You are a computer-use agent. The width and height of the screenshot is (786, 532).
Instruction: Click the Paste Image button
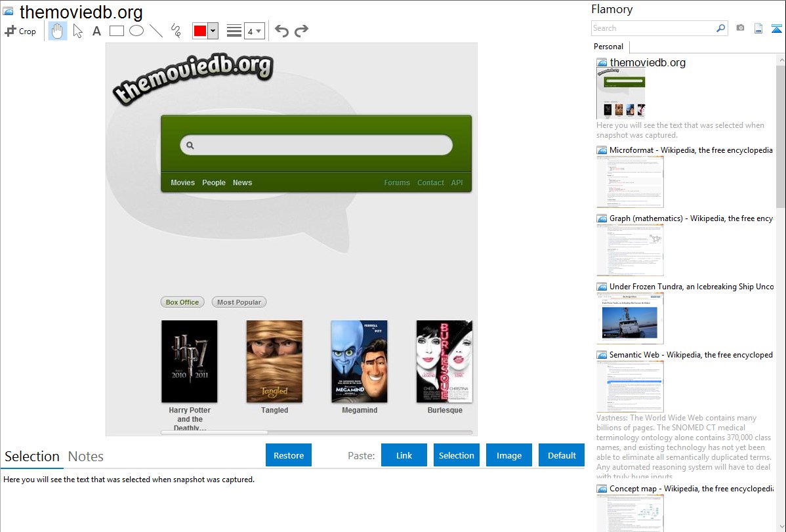(x=508, y=455)
